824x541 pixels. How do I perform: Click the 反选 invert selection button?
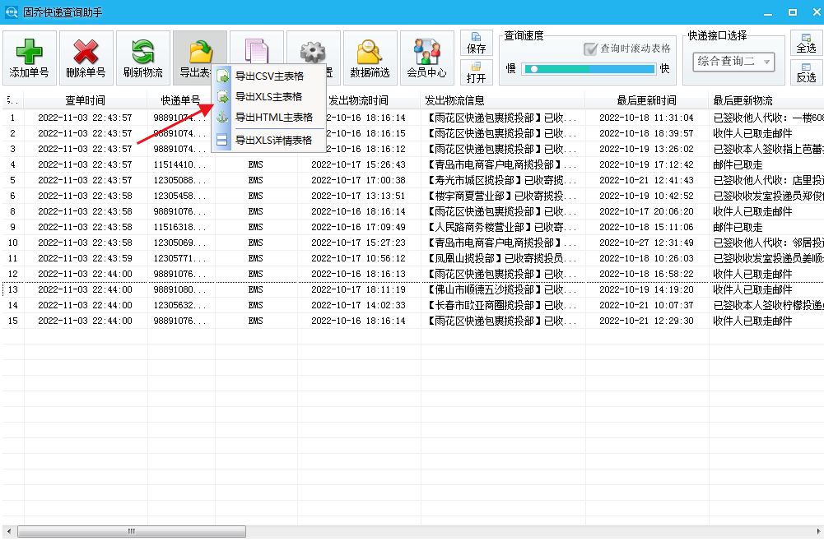tap(807, 72)
